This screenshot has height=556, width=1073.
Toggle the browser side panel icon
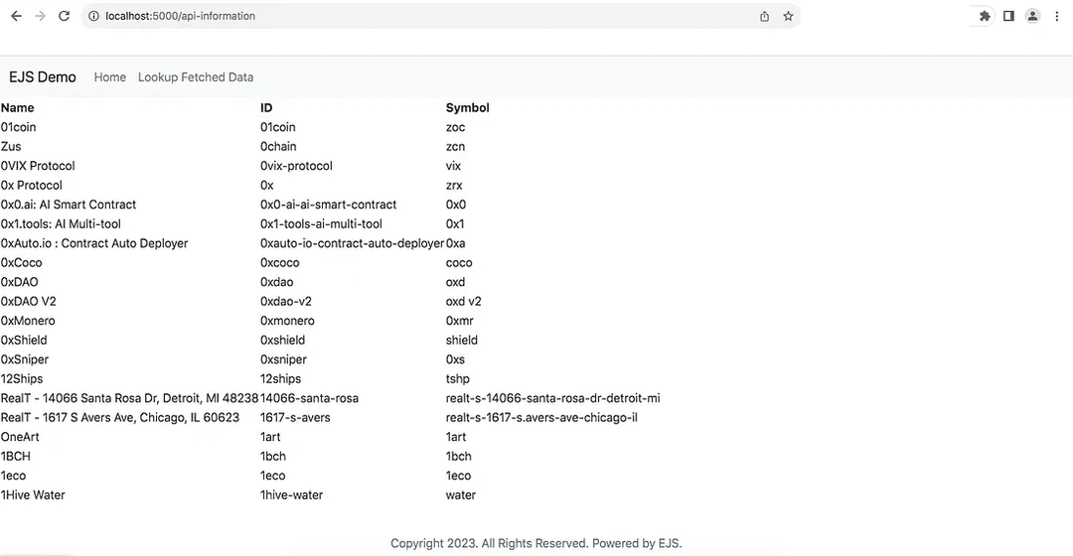(x=1008, y=16)
